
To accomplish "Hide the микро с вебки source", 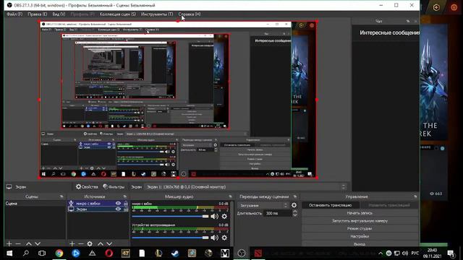I will (x=118, y=204).
